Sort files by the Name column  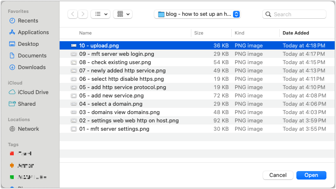pyautogui.click(x=85, y=33)
